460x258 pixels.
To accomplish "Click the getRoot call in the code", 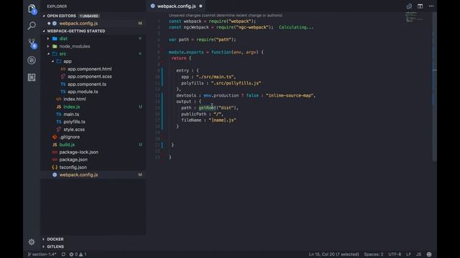I will coord(207,107).
